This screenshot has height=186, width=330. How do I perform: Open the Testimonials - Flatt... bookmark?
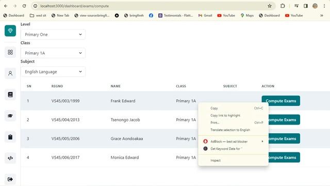pyautogui.click(x=175, y=16)
